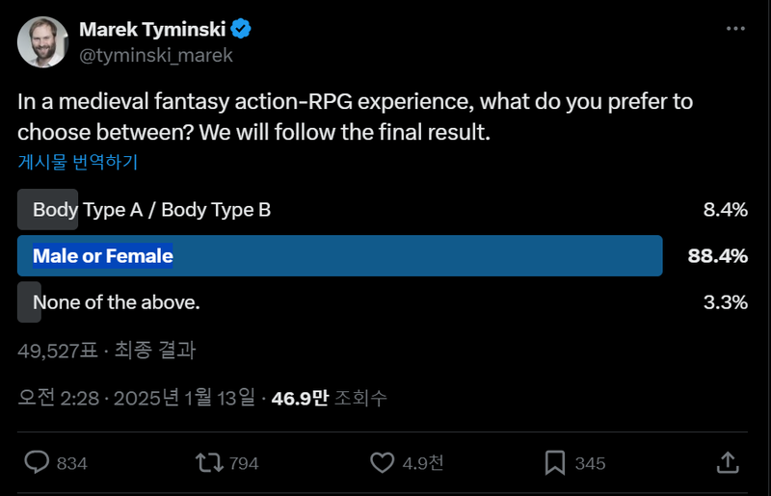Select the None of the above option

coord(117,302)
